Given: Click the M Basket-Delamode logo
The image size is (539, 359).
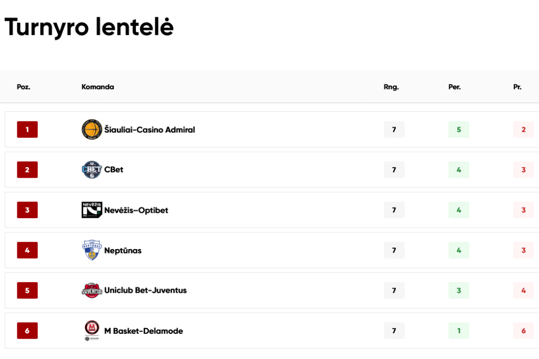Looking at the screenshot, I should [92, 331].
